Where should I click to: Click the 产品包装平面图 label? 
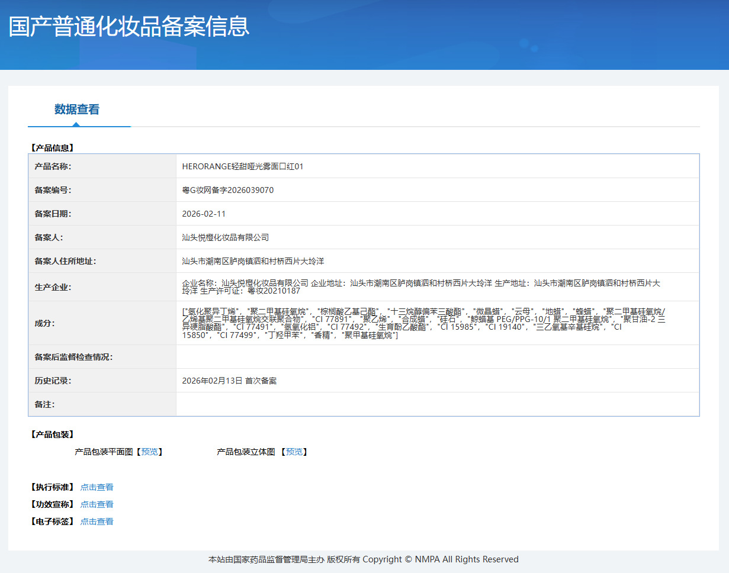104,452
